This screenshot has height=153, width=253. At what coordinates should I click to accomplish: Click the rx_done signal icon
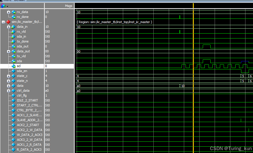[x=14, y=17]
